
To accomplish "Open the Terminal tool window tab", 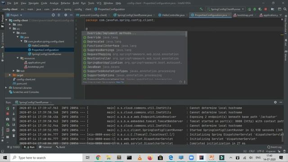I will click(45, 147).
